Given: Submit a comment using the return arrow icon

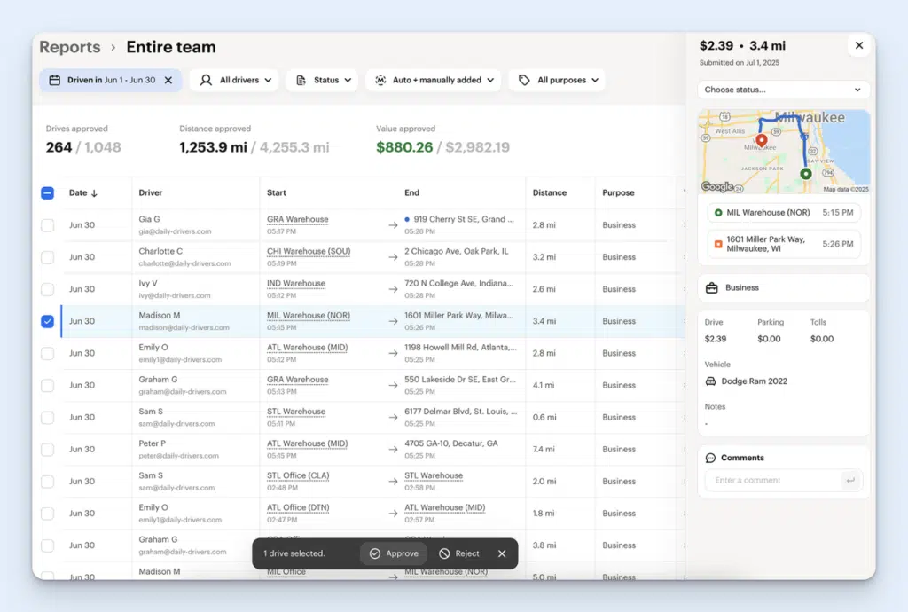Looking at the screenshot, I should tap(849, 479).
